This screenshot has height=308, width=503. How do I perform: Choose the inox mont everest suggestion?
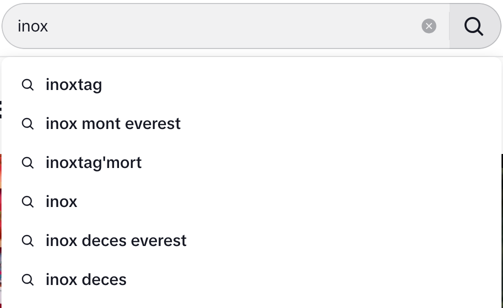pos(251,123)
